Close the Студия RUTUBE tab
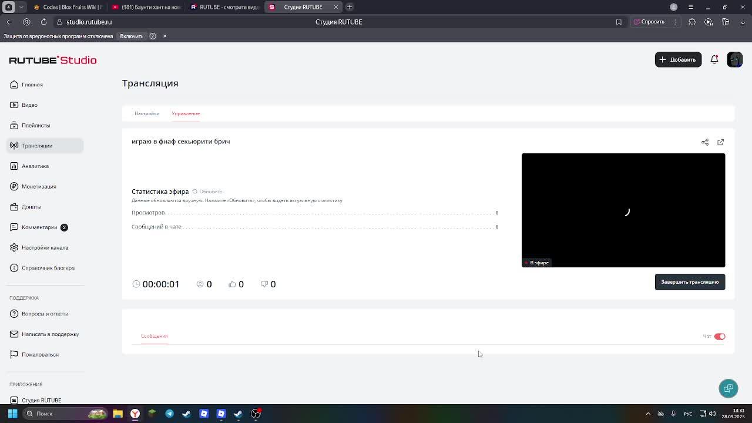The image size is (752, 423). tap(336, 7)
